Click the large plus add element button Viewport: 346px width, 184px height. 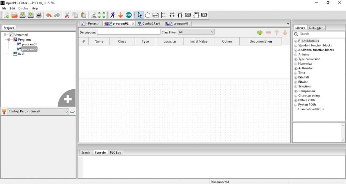[67, 99]
